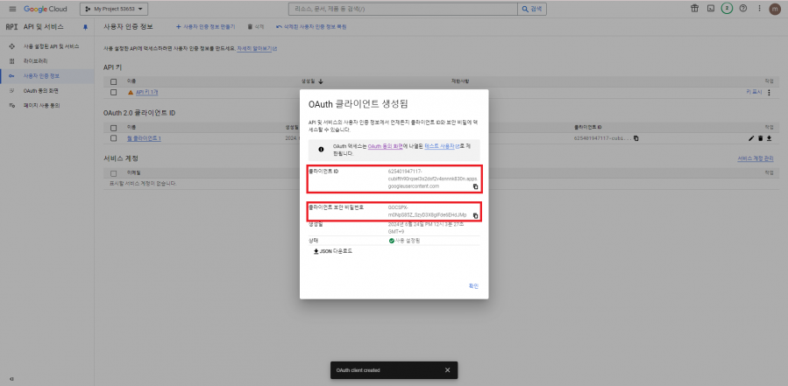Open the Cloud Shell terminal icon
Image resolution: width=788 pixels, height=386 pixels.
click(710, 9)
